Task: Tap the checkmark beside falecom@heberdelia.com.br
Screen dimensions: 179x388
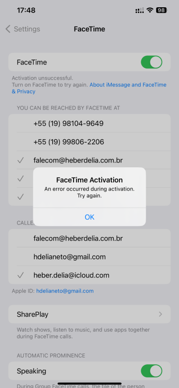Action: pos(20,161)
